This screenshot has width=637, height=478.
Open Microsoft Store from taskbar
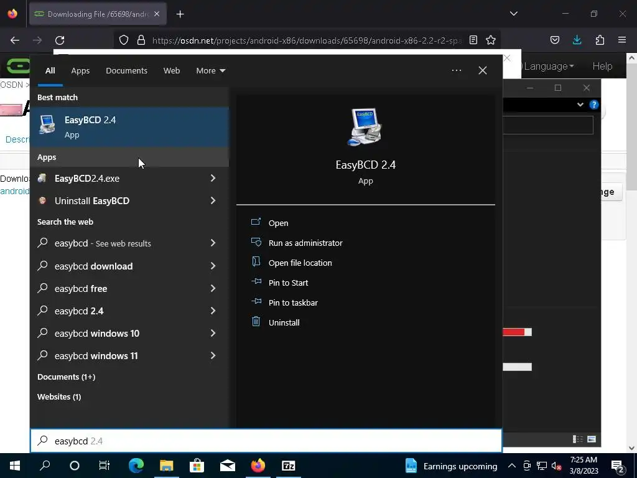click(197, 466)
